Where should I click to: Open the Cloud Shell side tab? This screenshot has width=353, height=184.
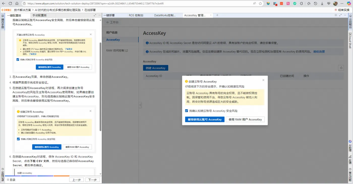point(350,40)
